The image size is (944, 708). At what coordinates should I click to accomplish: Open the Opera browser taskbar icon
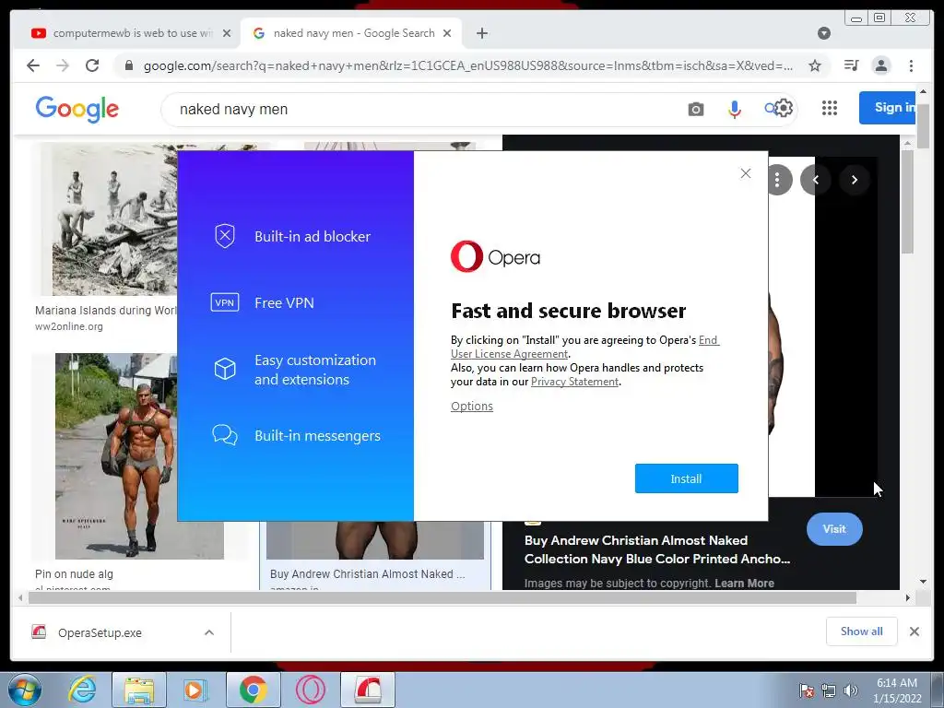(x=311, y=690)
